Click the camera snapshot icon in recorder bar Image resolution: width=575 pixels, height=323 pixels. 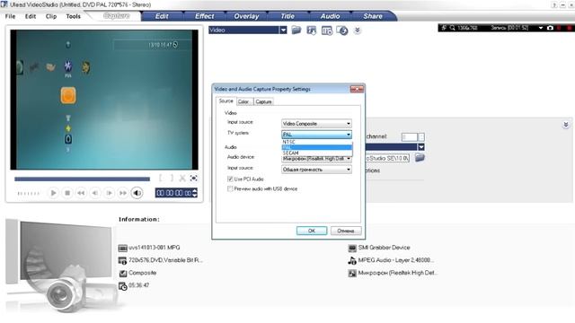coord(550,28)
